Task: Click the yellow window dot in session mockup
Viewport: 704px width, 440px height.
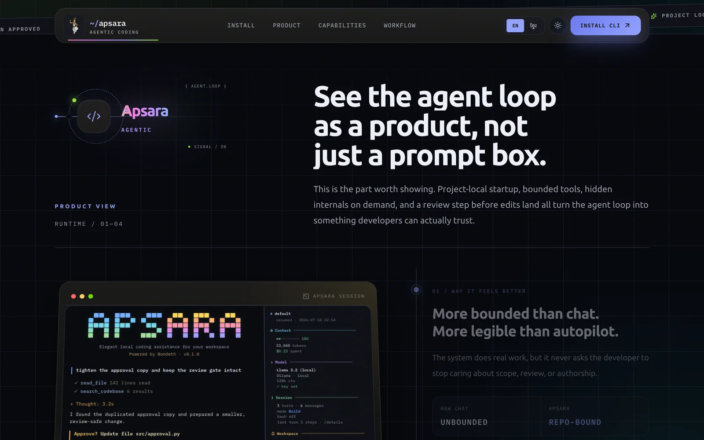Action: coord(82,297)
